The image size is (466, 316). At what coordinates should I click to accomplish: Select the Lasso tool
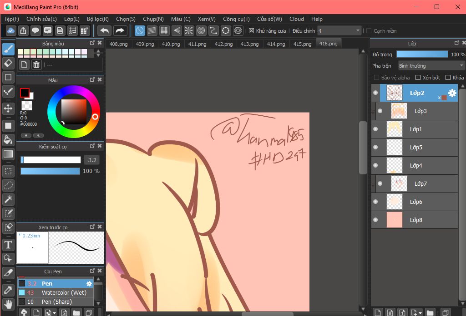click(x=8, y=185)
